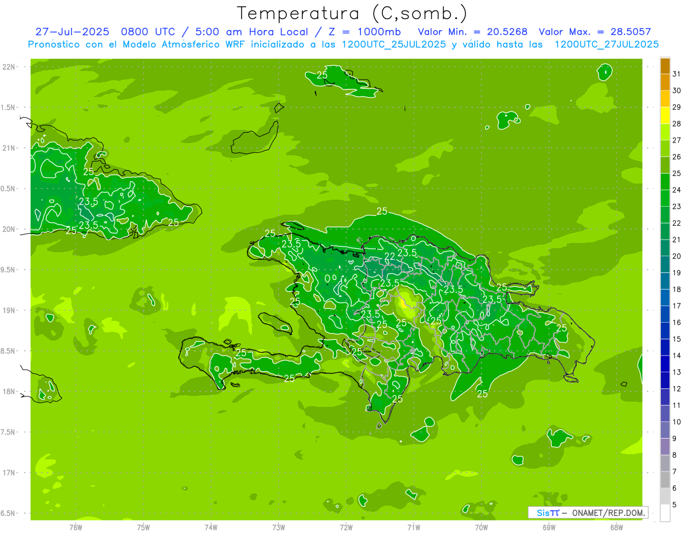This screenshot has height=535, width=692.
Task: Click the blue "Sis" logo text
Action: (x=543, y=512)
